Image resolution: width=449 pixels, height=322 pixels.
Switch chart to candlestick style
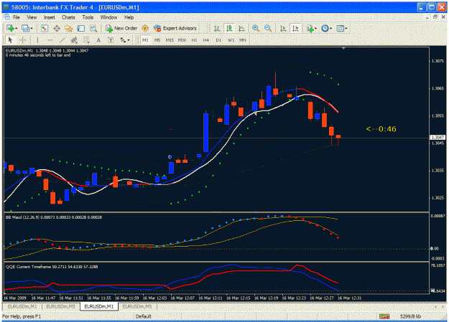coord(229,28)
